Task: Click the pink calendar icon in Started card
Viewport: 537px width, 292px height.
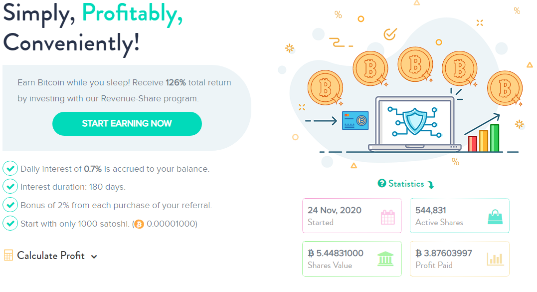Action: [x=388, y=217]
